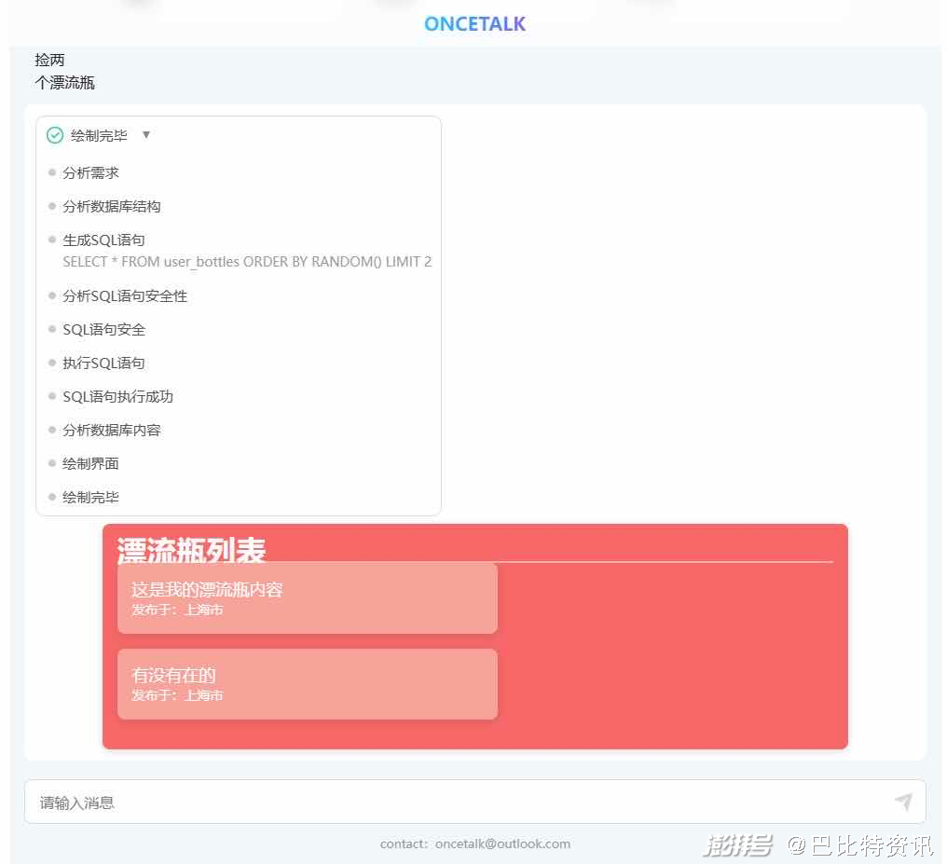947x864 pixels.
Task: Open the contact email oncetalk@outlook.com
Action: coord(502,843)
